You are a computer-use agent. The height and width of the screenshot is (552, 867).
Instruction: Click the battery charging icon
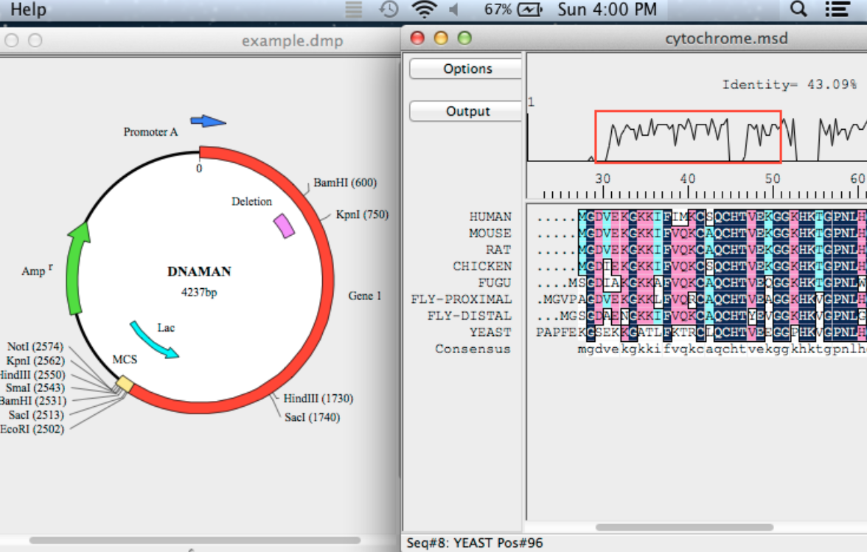point(529,10)
